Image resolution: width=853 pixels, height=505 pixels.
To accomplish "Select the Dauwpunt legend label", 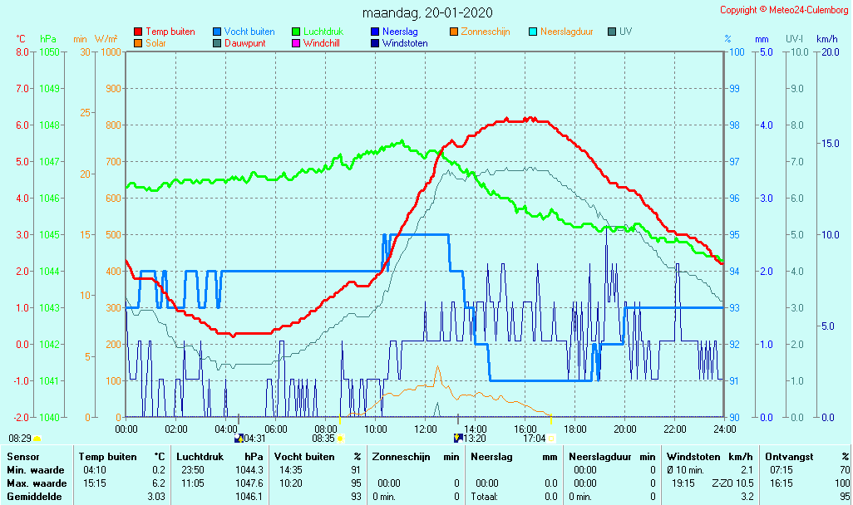I will (247, 43).
